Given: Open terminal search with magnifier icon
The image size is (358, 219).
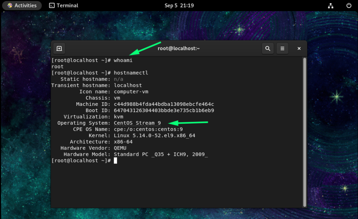Looking at the screenshot, I should tap(267, 48).
